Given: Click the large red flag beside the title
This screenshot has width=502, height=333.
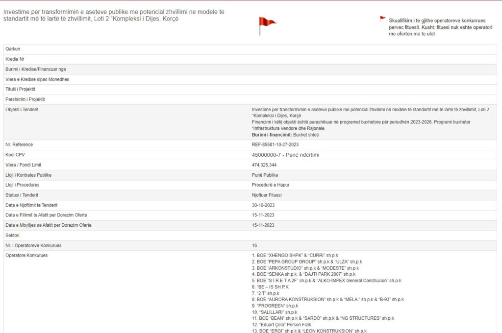Looking at the screenshot, I should pos(267,24).
